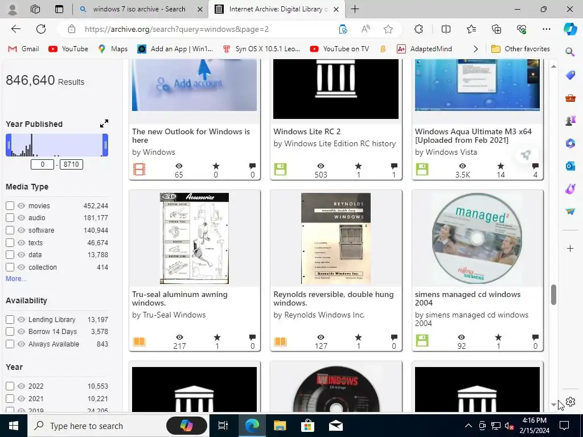Open the tab actions menu icon
This screenshot has height=437, width=583.
(59, 9)
